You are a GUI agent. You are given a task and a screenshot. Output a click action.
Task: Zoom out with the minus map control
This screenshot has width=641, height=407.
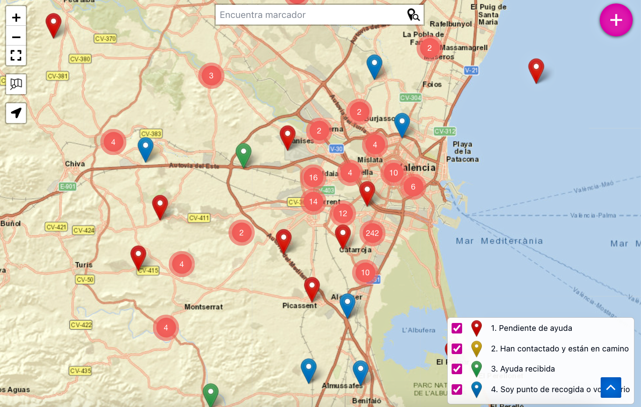[x=16, y=37]
